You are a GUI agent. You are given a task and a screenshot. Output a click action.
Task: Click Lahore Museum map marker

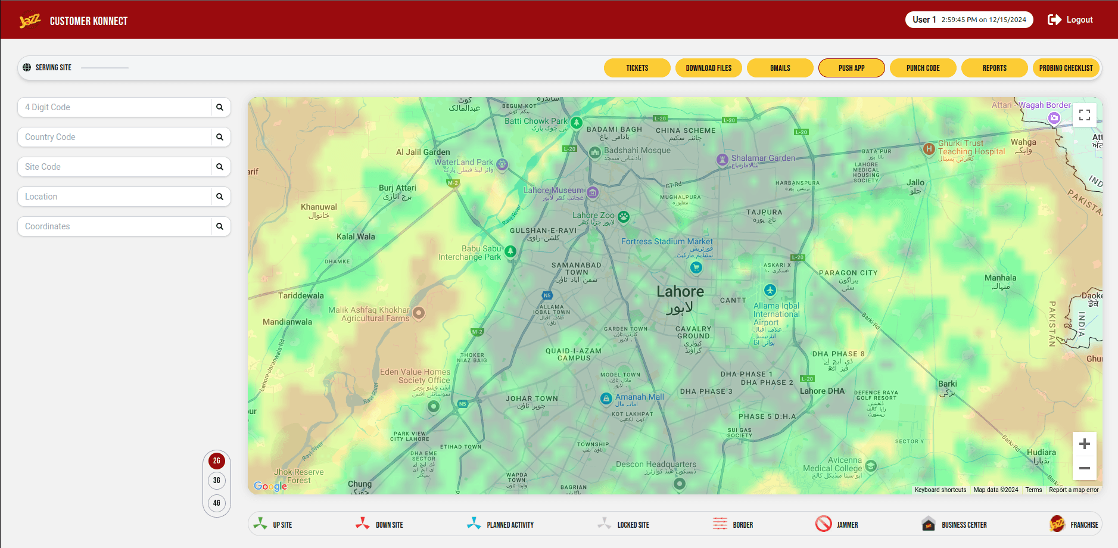tap(593, 192)
